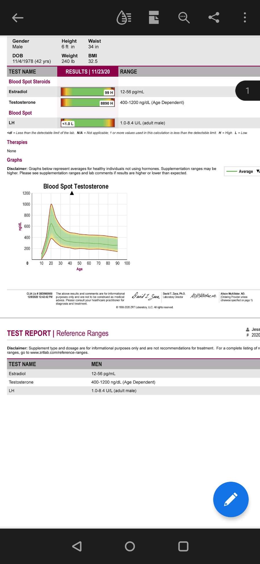Select the Blood Spot Steroids heading
Image resolution: width=260 pixels, height=564 pixels.
pyautogui.click(x=29, y=82)
